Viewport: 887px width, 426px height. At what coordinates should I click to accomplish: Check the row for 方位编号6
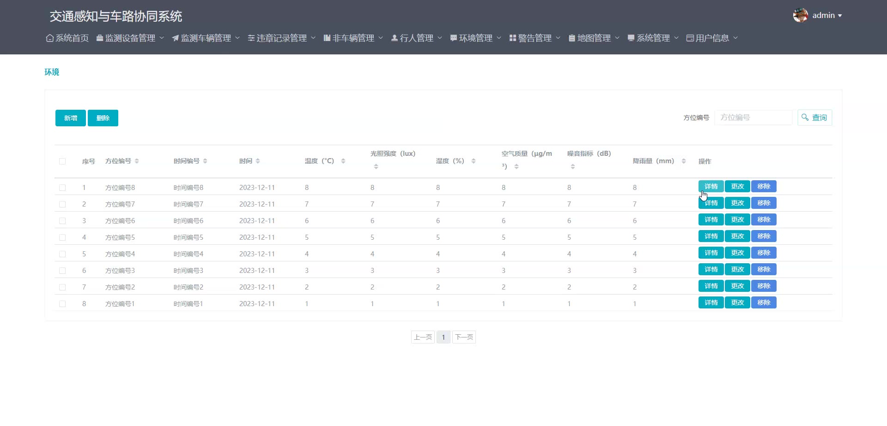click(62, 221)
